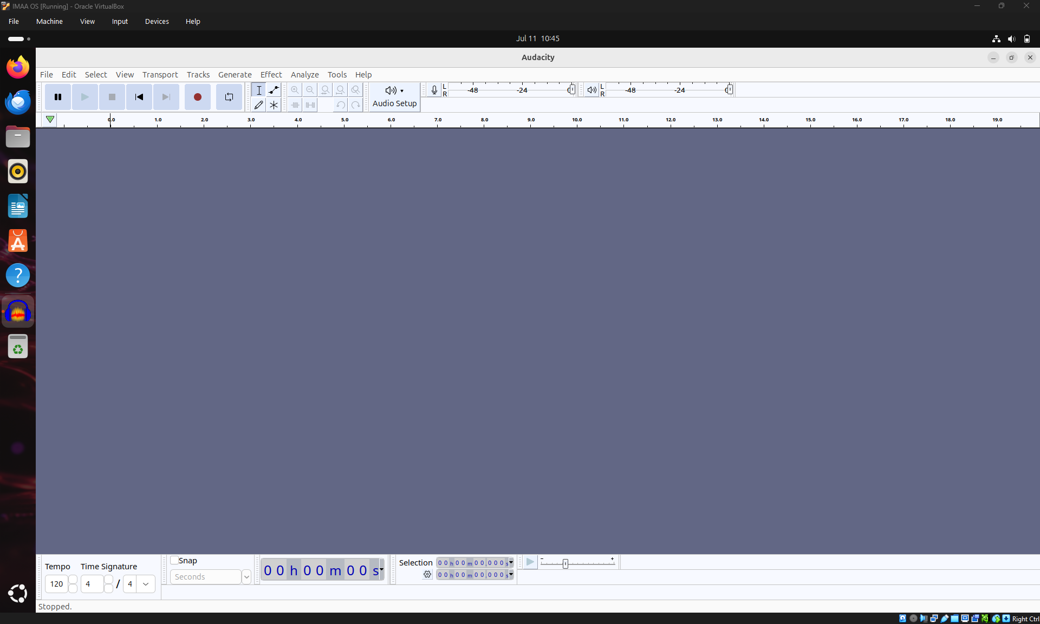The width and height of the screenshot is (1040, 624).
Task: Open the Tracks menu
Action: click(x=198, y=75)
